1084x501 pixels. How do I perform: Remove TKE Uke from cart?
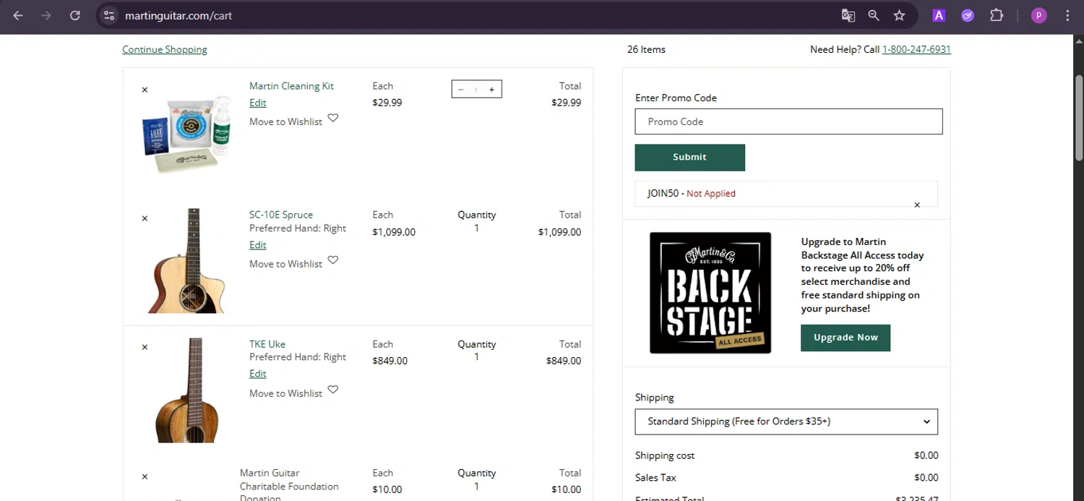145,347
